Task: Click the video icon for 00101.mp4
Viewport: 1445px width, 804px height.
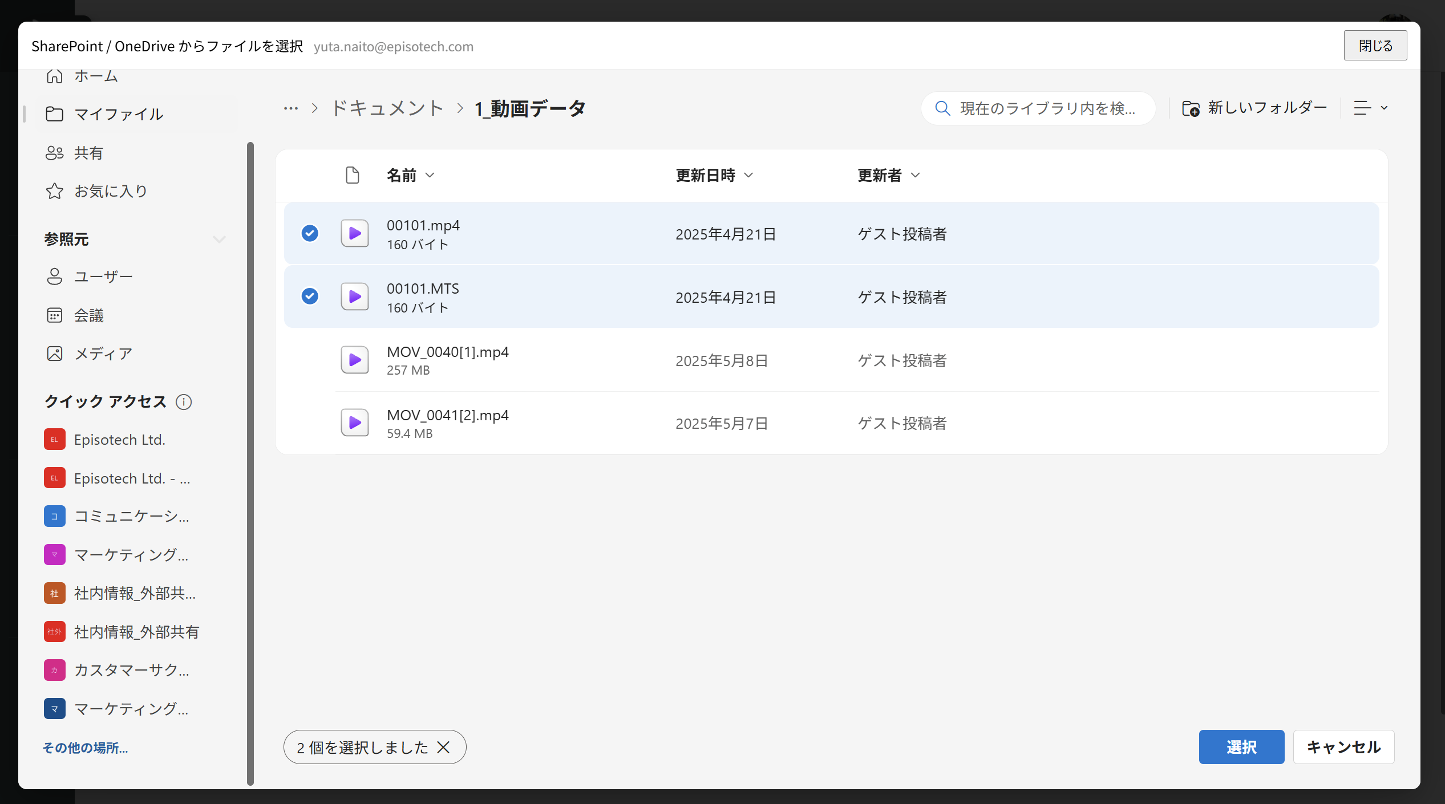Action: [x=355, y=233]
